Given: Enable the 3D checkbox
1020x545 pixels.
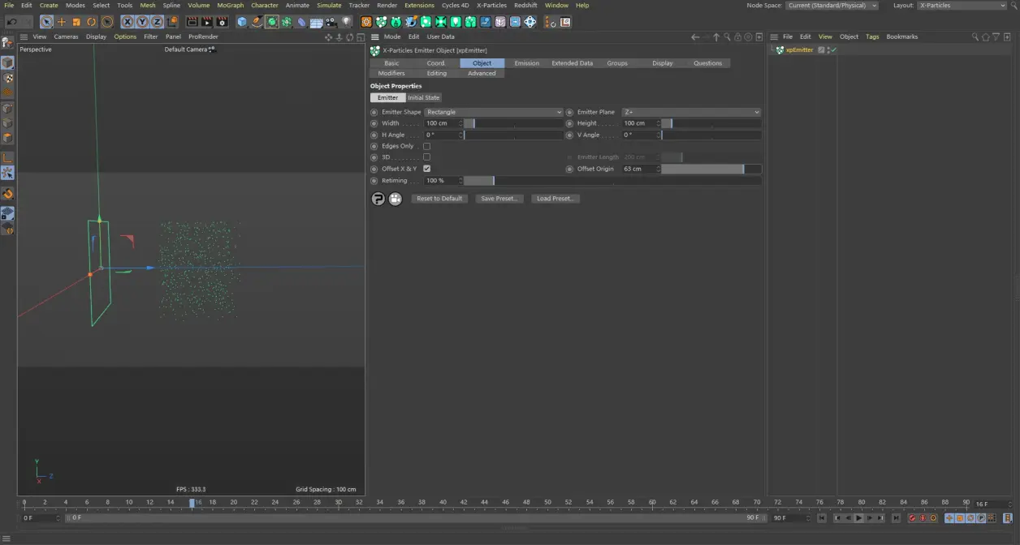Looking at the screenshot, I should pyautogui.click(x=426, y=157).
